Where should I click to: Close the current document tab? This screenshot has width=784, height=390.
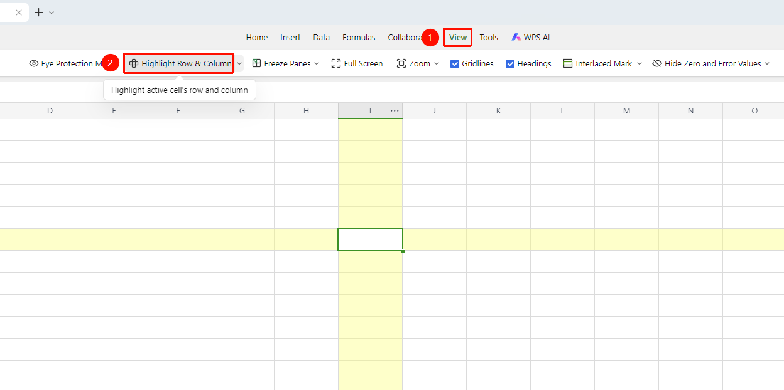pyautogui.click(x=19, y=13)
